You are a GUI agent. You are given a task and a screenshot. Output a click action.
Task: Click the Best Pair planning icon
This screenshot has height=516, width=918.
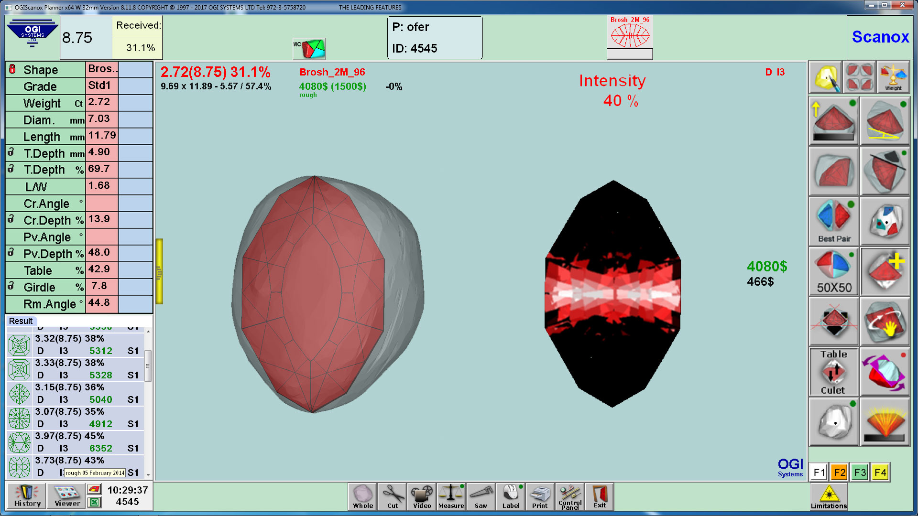tap(834, 221)
